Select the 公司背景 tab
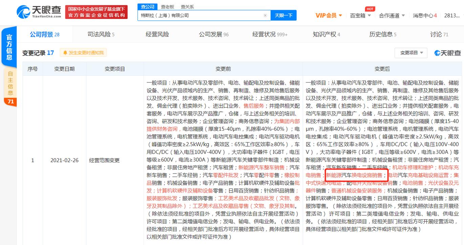 pos(45,34)
